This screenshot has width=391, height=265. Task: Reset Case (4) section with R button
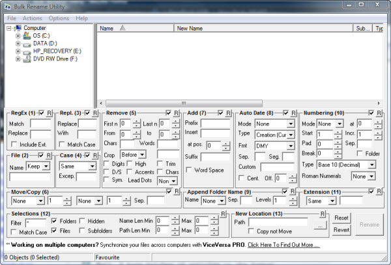[94, 156]
